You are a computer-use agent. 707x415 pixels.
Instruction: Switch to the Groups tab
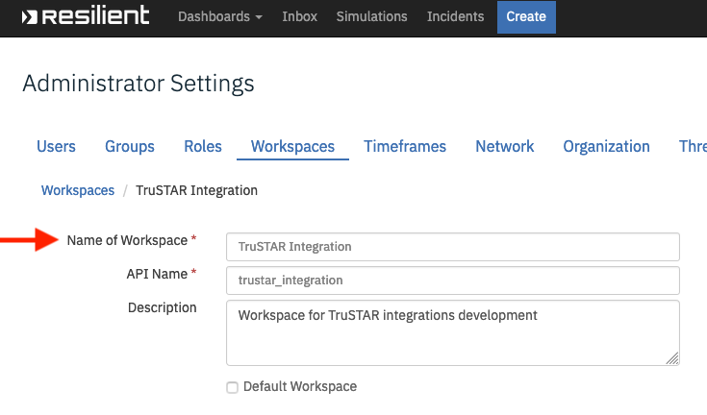coord(130,146)
